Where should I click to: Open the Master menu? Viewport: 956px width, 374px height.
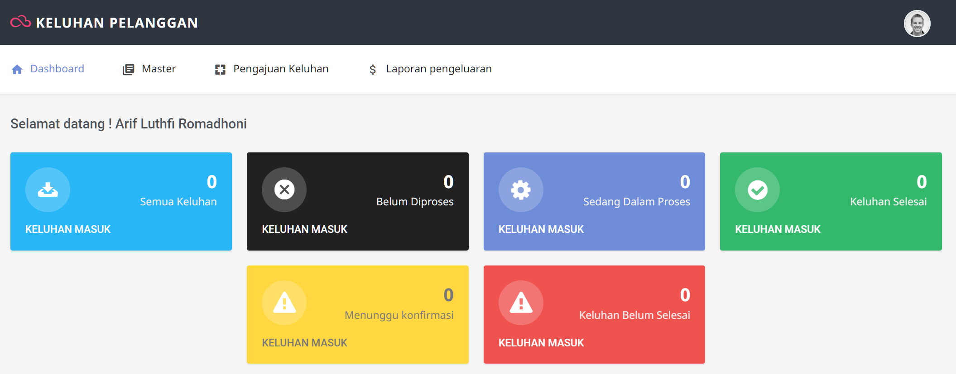149,69
